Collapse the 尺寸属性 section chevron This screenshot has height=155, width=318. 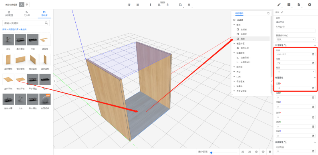(x=314, y=45)
